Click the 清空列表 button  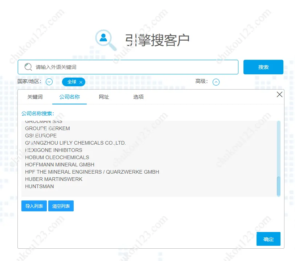(x=61, y=206)
